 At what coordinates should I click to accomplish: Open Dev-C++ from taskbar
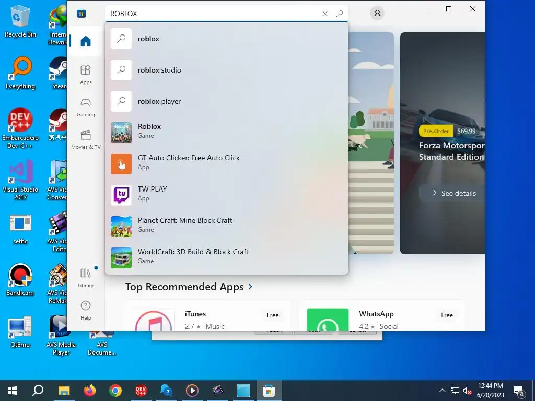click(x=141, y=391)
